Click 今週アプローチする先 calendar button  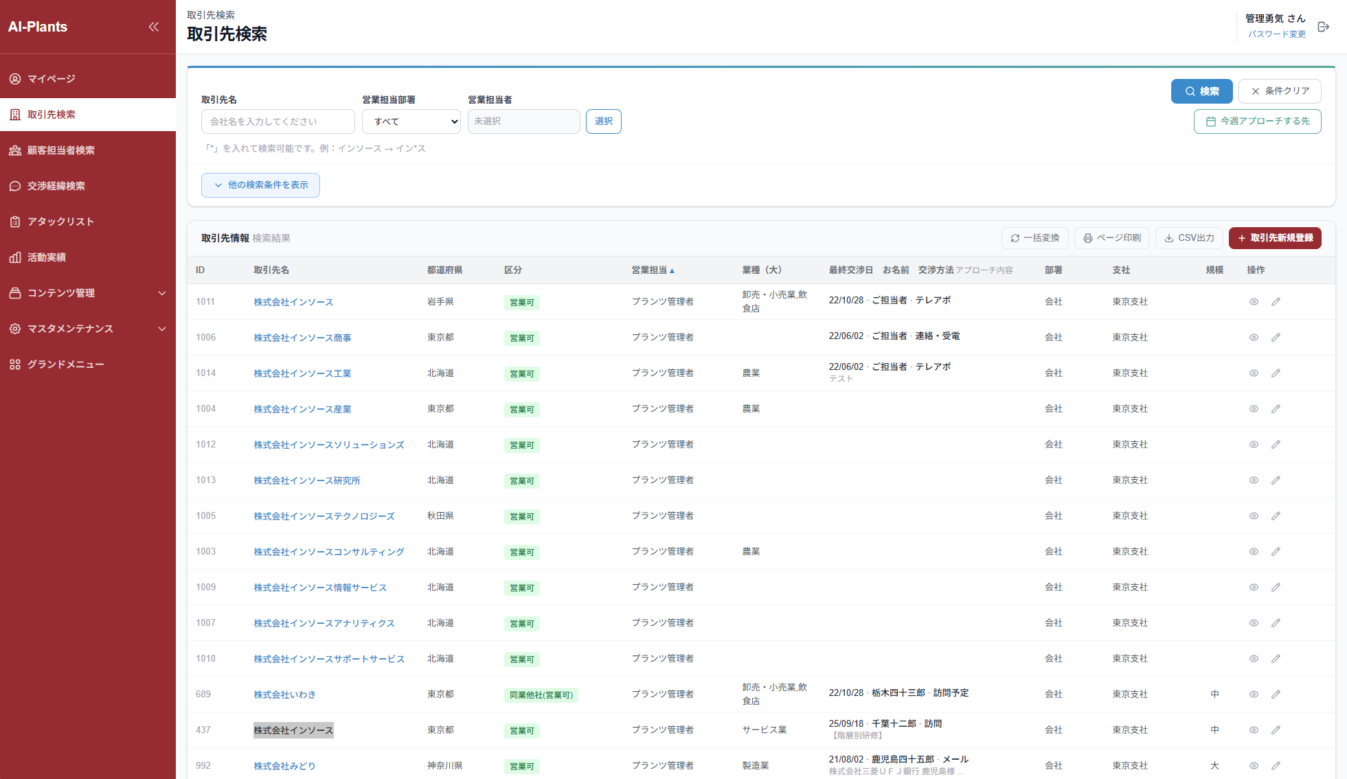1257,121
